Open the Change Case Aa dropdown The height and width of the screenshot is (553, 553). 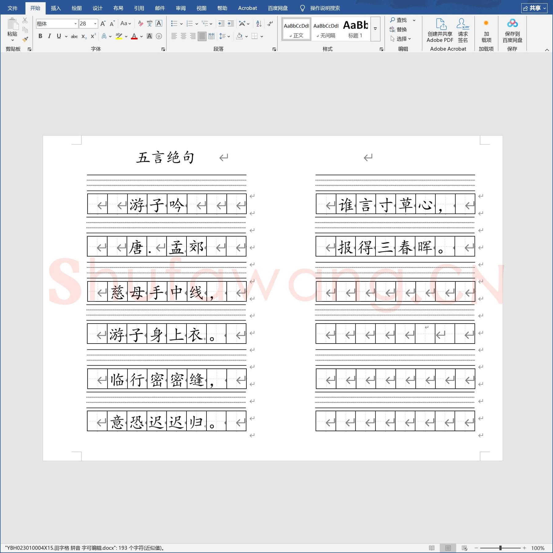click(126, 23)
